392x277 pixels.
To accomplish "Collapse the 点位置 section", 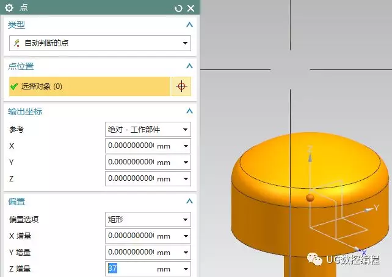I will 189,66.
